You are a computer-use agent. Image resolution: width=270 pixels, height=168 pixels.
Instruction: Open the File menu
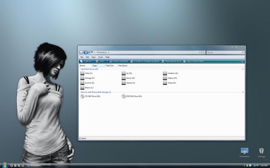[x=82, y=57]
